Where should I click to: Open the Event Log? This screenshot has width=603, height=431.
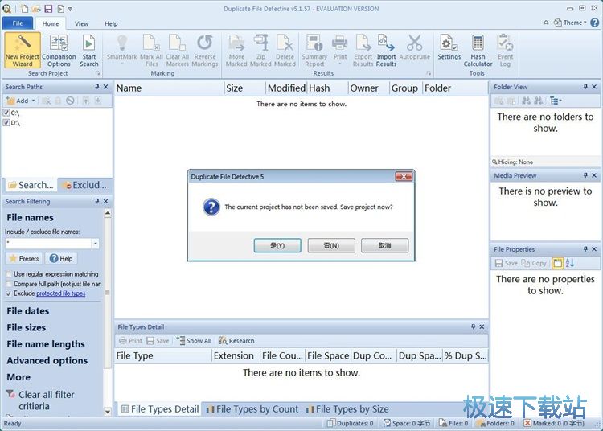coord(505,51)
